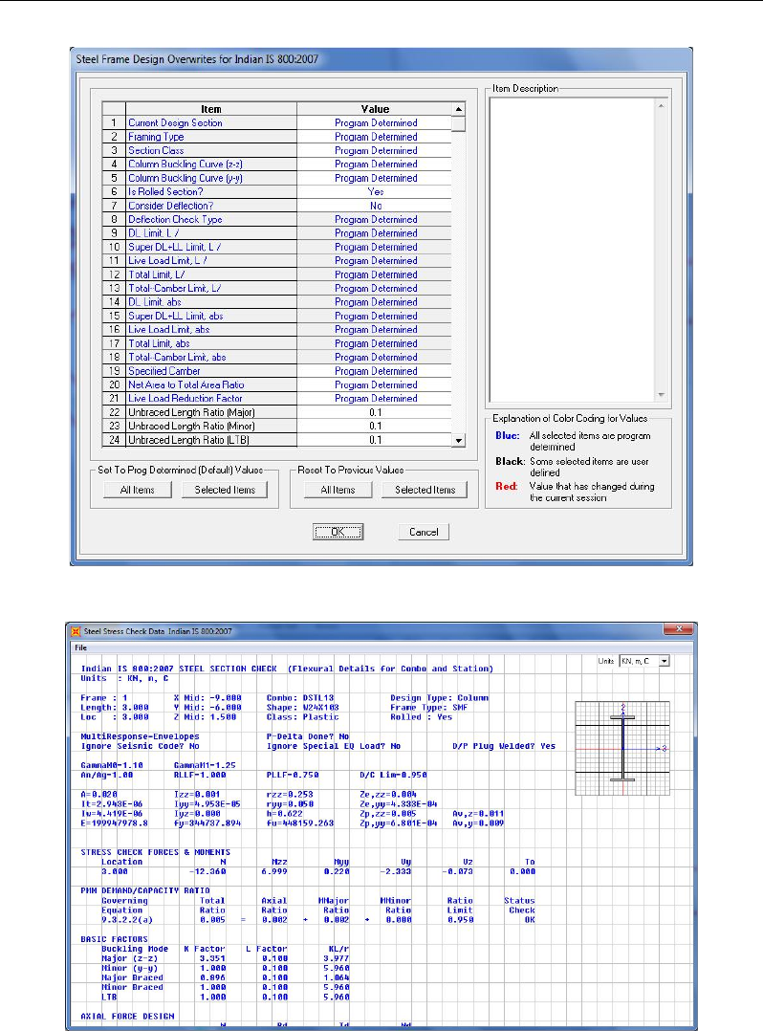Select Column Buckling Curve (z-z) item
Image resolution: width=763 pixels, height=1031 pixels.
point(211,165)
